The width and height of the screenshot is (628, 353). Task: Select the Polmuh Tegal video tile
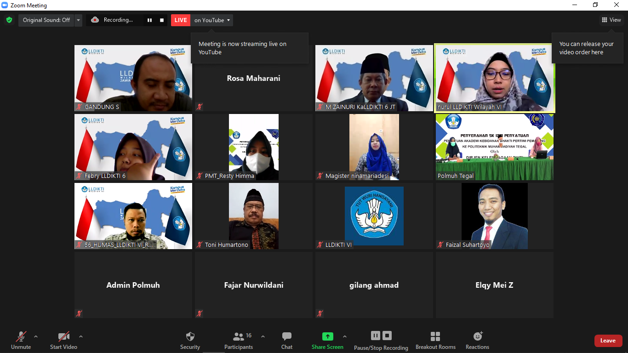pos(494,147)
